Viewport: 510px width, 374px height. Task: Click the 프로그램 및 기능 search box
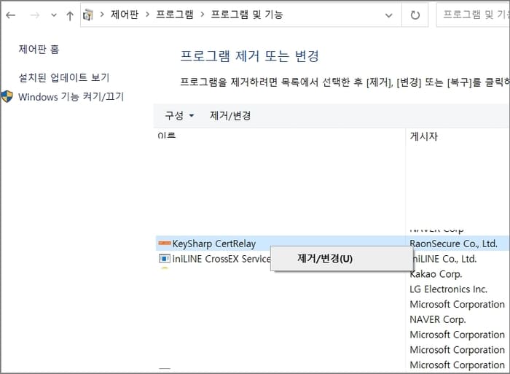coord(474,15)
